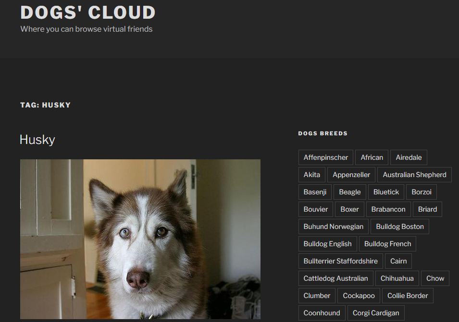The width and height of the screenshot is (459, 322).
Task: Click the Husky dog photo
Action: coord(140,239)
